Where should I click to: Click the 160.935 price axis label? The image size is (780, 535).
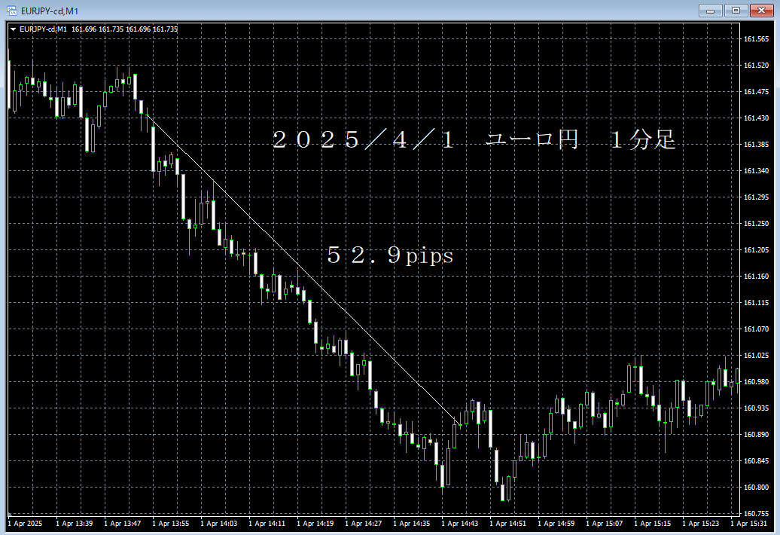coord(756,408)
